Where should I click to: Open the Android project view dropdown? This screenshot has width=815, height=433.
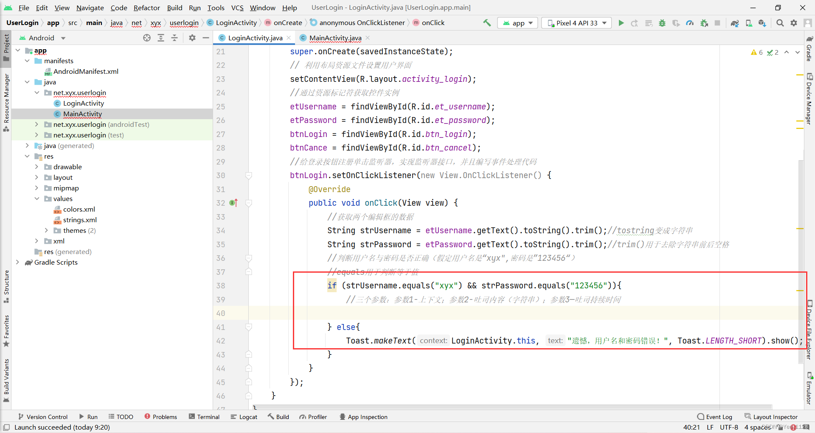click(x=42, y=38)
